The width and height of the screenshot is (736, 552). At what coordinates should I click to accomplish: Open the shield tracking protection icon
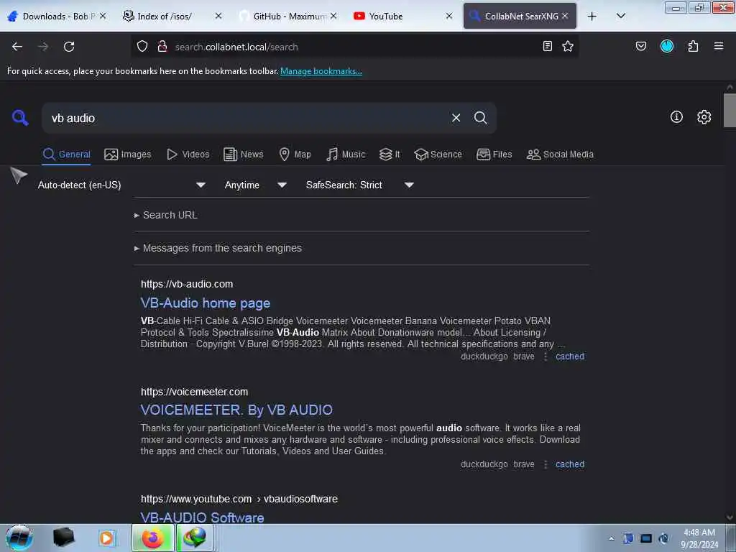click(142, 47)
